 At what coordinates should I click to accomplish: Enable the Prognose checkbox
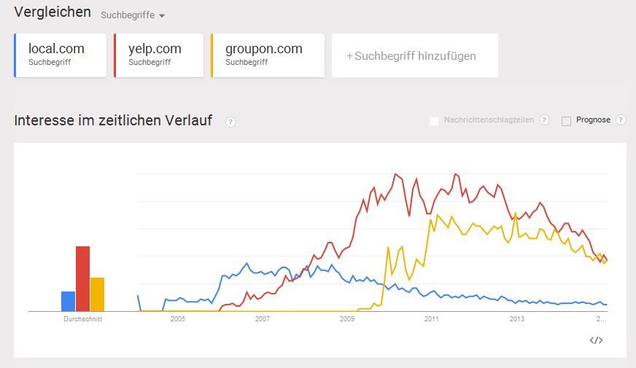click(x=566, y=121)
